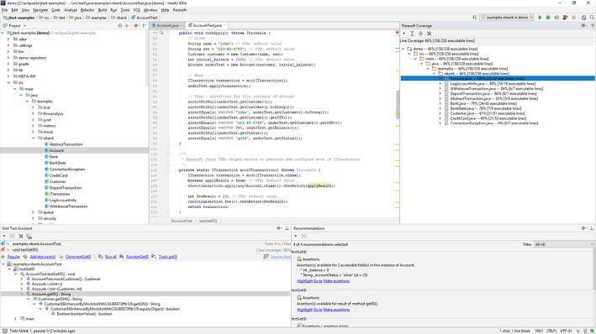Click the green plus icon beside Regular link
Image resolution: width=596 pixels, height=334 pixels.
pos(3,257)
